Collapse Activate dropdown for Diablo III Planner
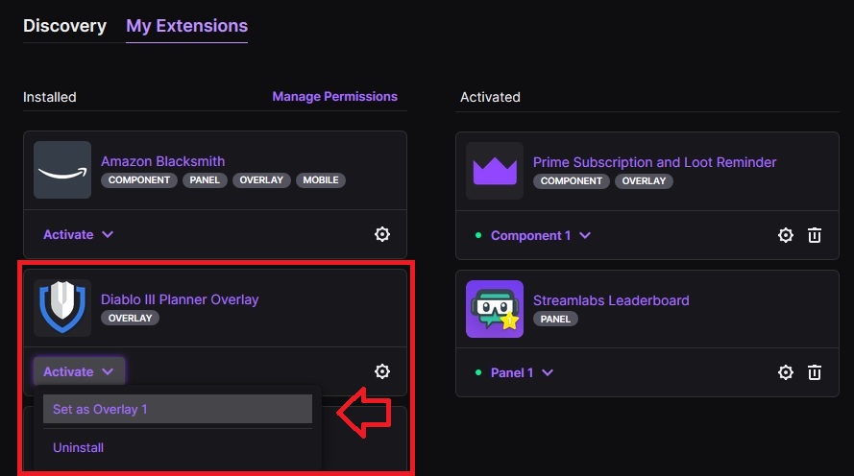Image resolution: width=854 pixels, height=476 pixels. (79, 371)
